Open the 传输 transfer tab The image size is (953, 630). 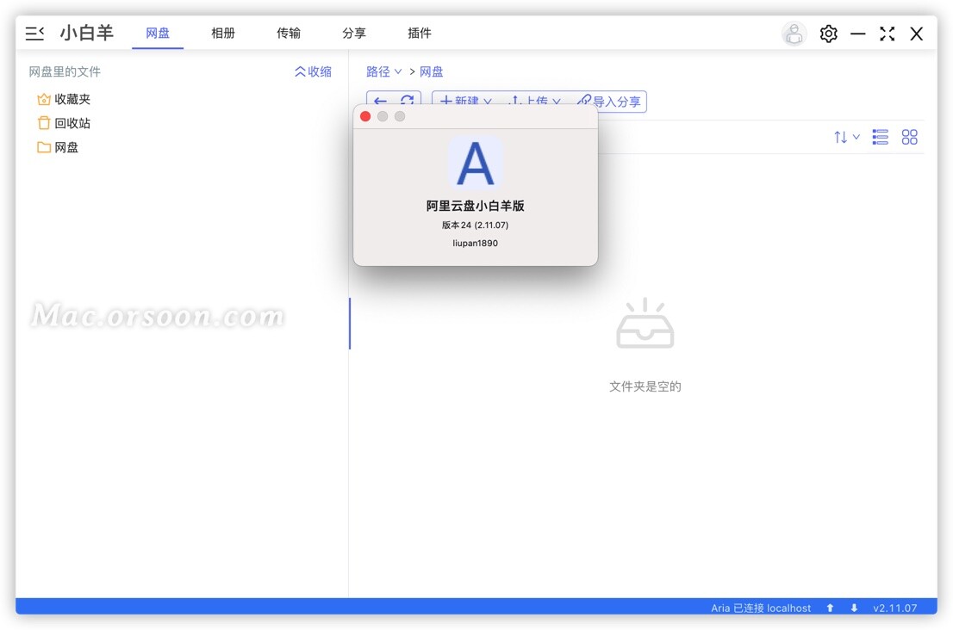pyautogui.click(x=289, y=33)
